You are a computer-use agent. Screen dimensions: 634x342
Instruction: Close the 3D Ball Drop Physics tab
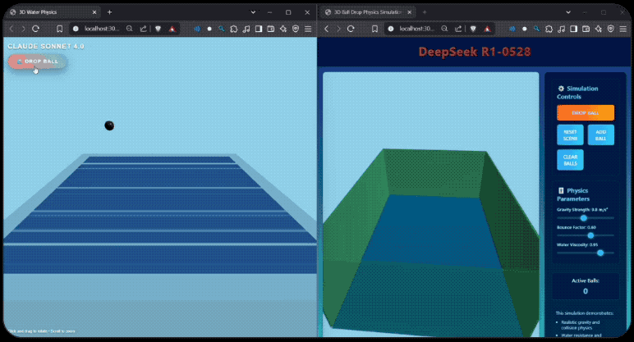pos(409,12)
